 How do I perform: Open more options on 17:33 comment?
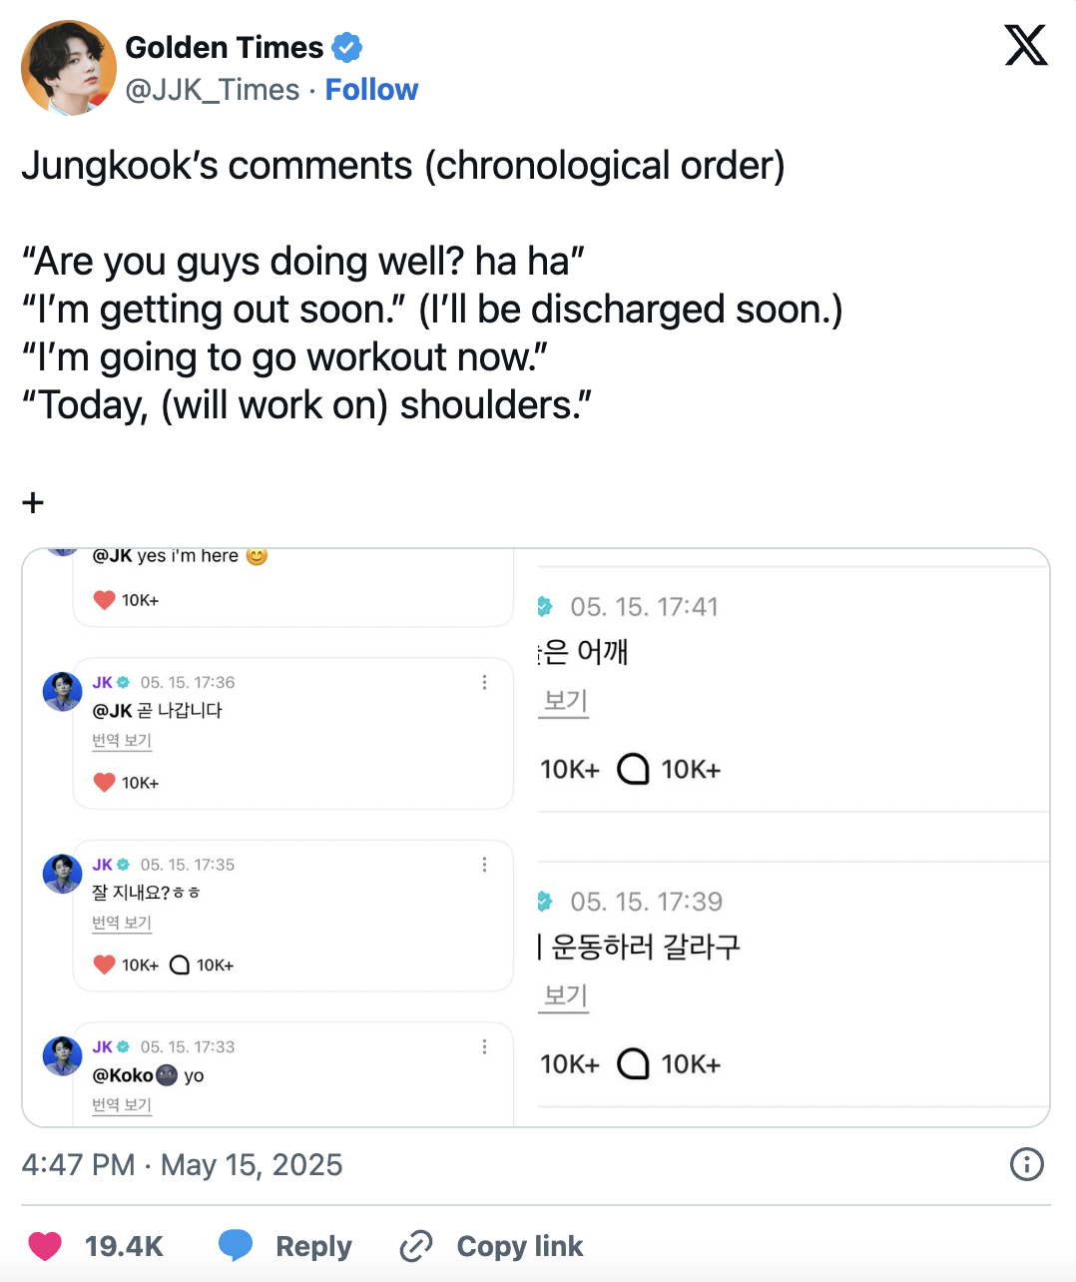pyautogui.click(x=484, y=1046)
